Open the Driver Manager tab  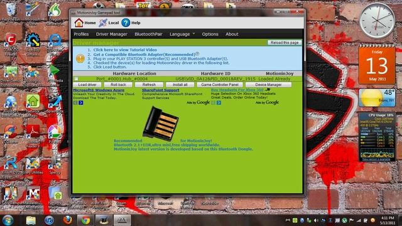[112, 34]
